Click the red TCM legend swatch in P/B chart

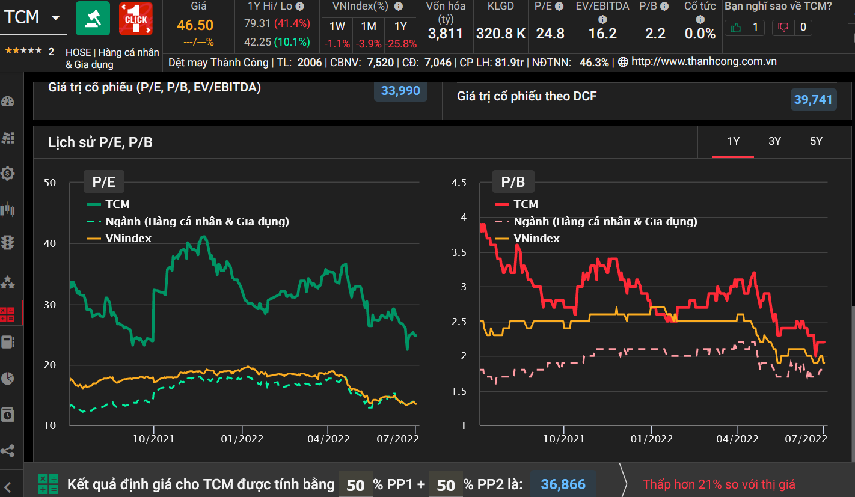tap(503, 204)
